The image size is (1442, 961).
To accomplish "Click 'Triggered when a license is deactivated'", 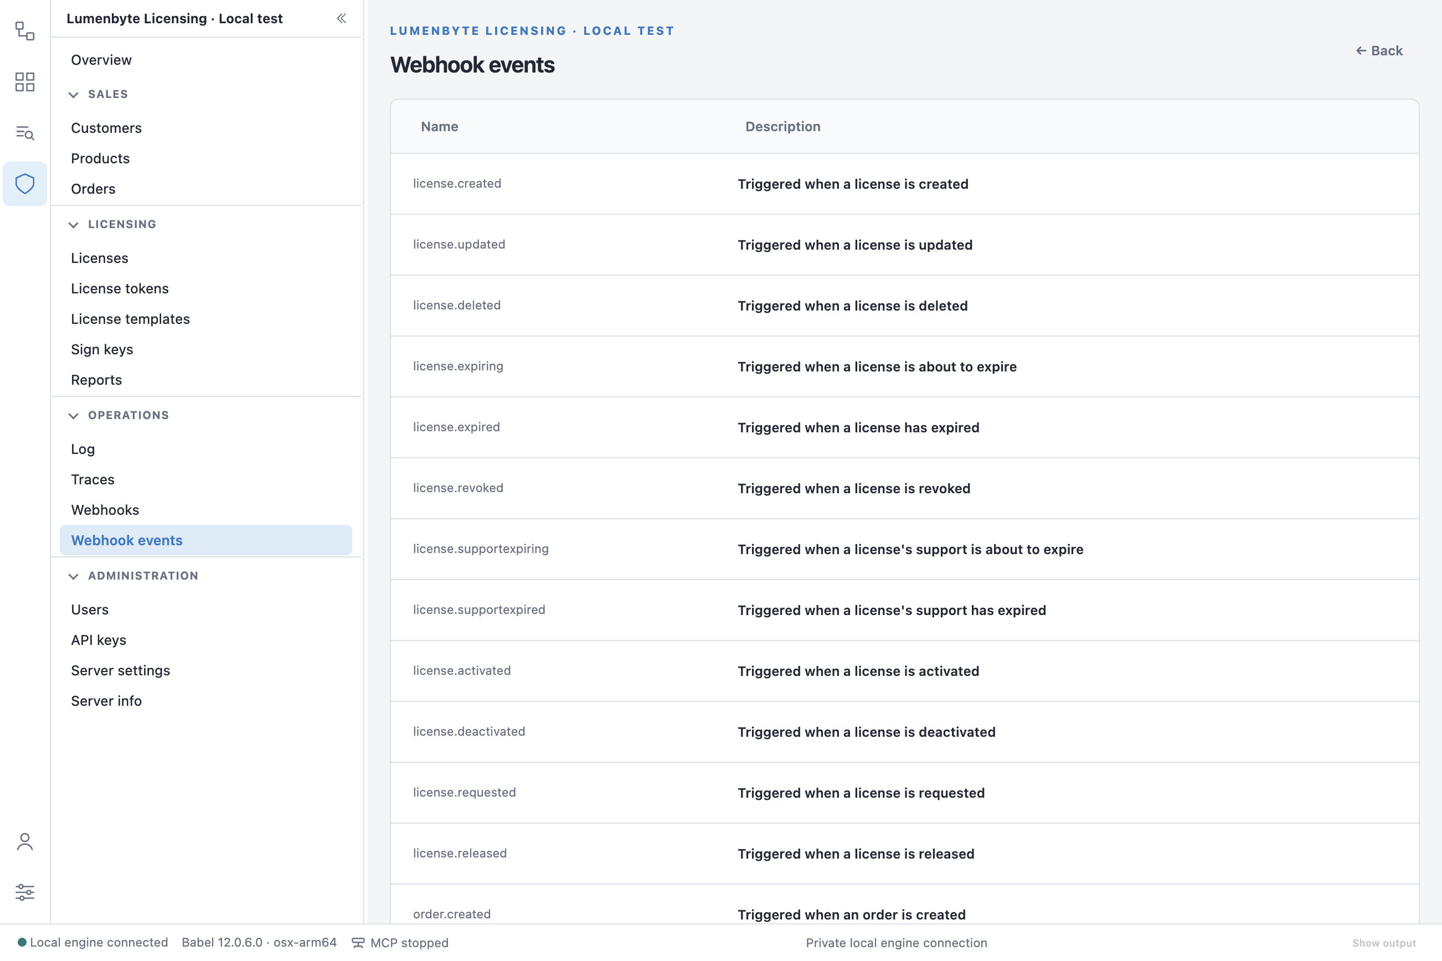I will click(x=866, y=732).
